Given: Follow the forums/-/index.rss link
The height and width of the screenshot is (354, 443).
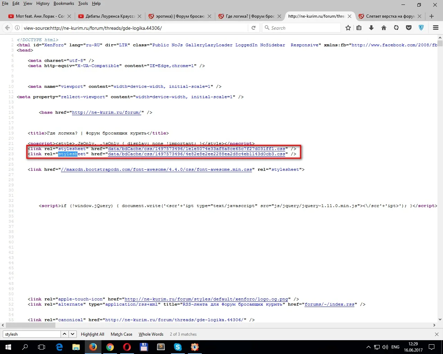Looking at the screenshot, I should (x=329, y=305).
